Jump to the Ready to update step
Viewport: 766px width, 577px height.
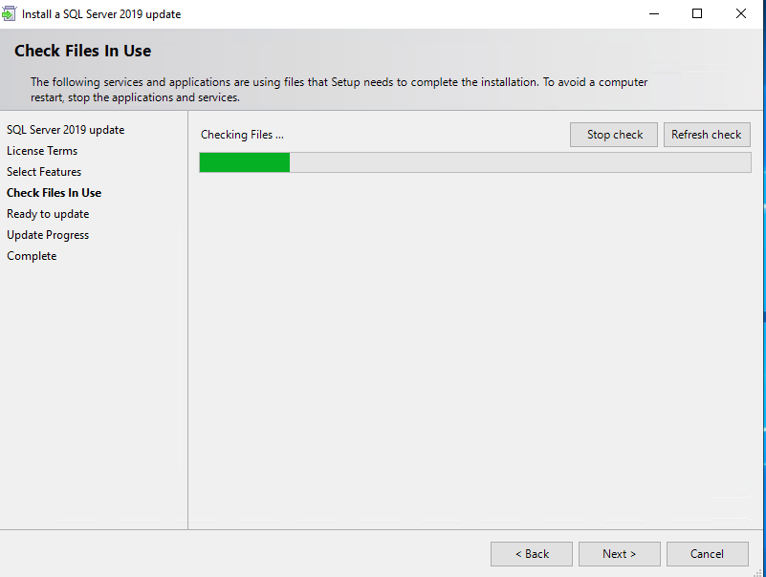tap(48, 214)
